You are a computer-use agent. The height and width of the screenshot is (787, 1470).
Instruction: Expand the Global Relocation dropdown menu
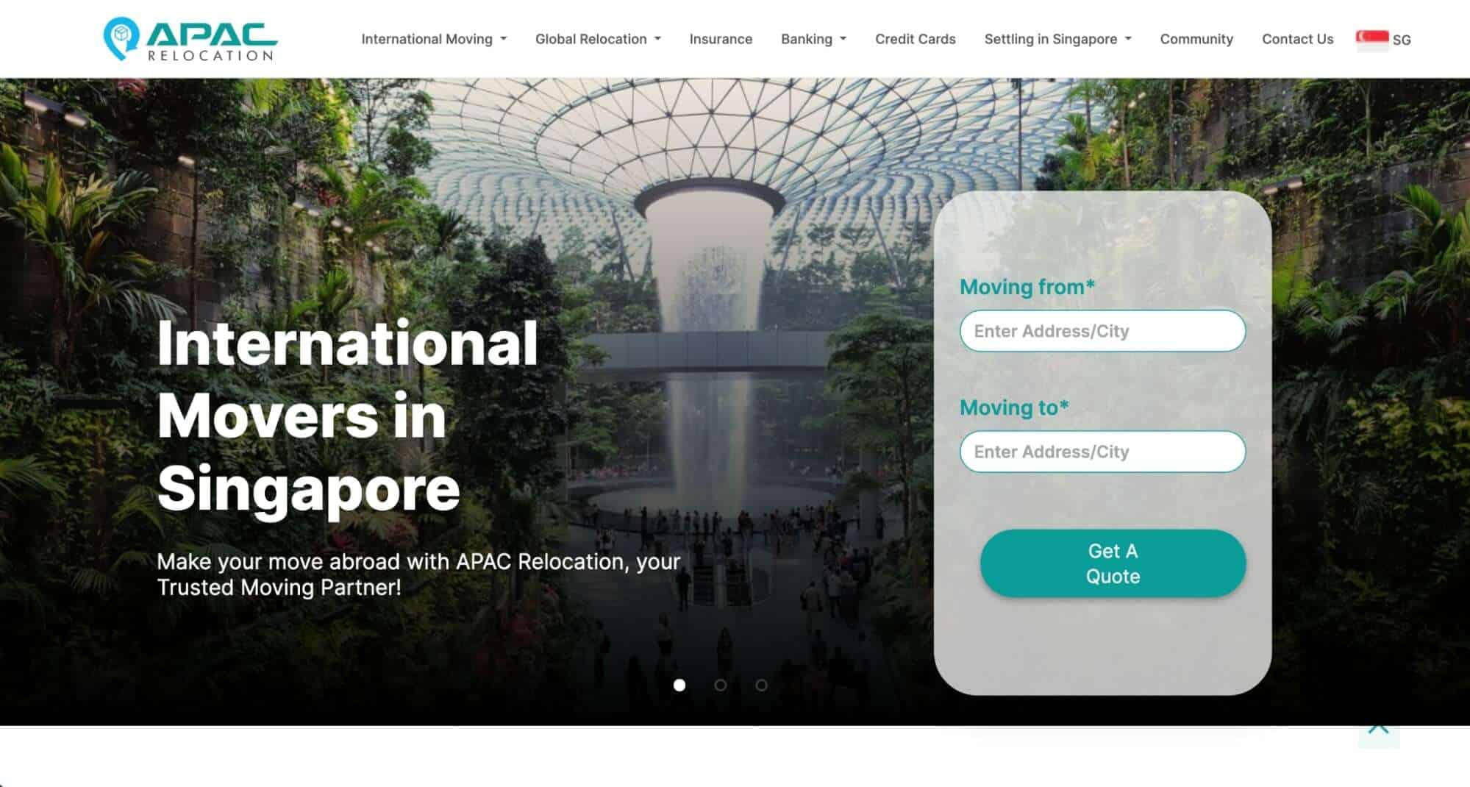(598, 39)
